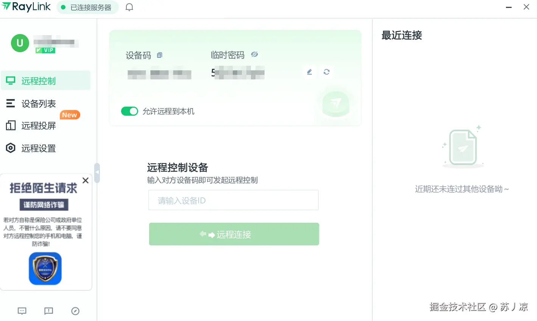
Task: Click the 远程控制设备 heading
Action: tap(177, 167)
